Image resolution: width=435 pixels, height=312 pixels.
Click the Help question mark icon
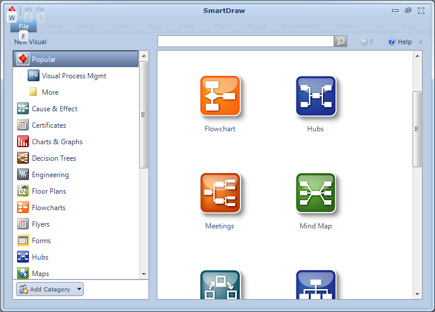coord(391,42)
